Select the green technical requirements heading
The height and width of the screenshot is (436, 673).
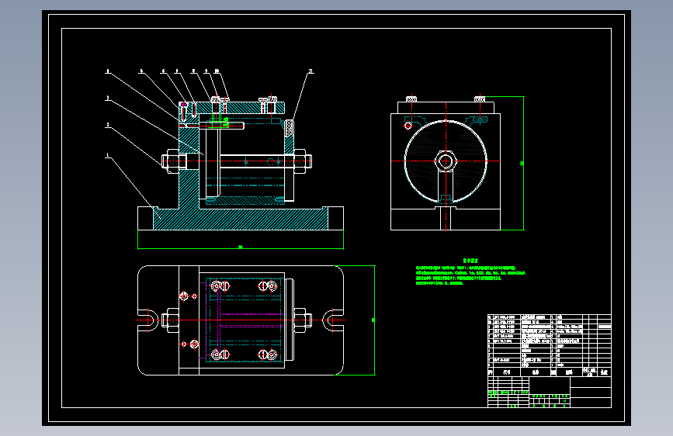[470, 261]
